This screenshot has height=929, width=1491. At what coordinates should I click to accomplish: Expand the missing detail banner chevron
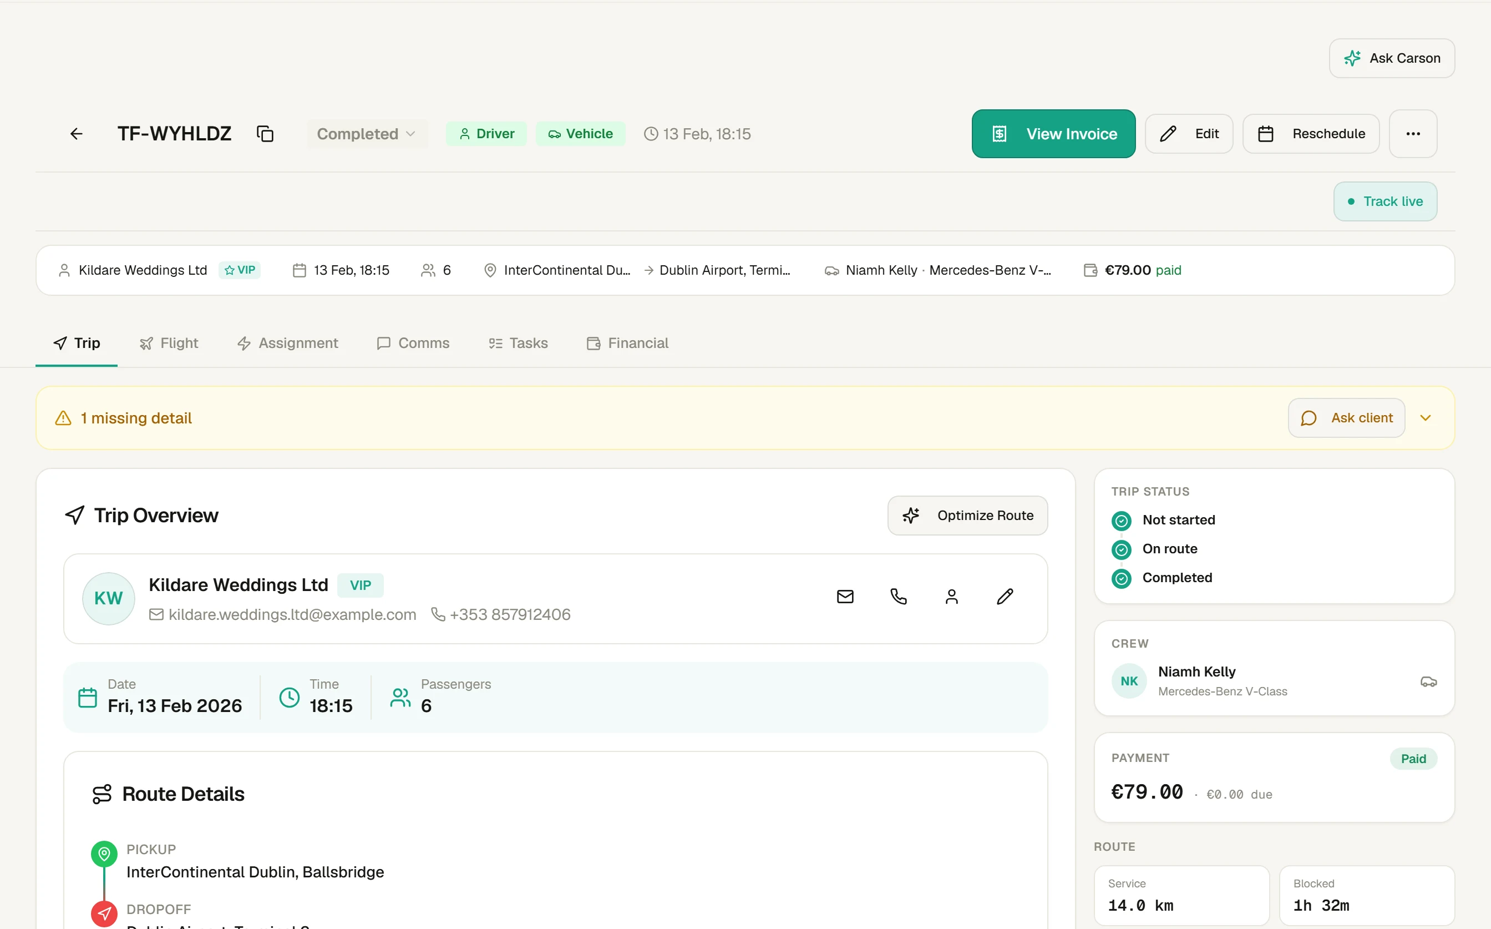[x=1426, y=418]
